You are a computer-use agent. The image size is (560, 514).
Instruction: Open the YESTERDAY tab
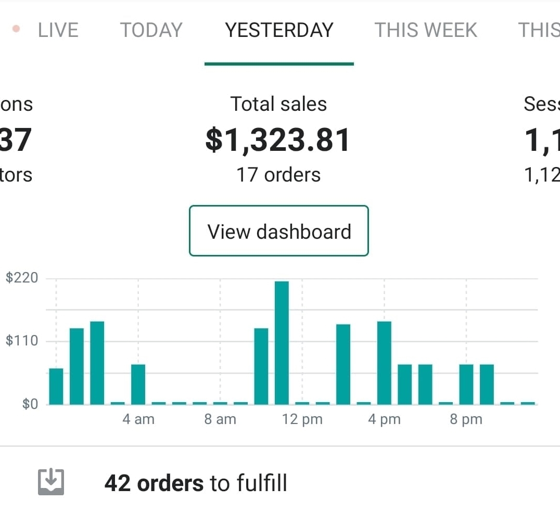tap(279, 30)
